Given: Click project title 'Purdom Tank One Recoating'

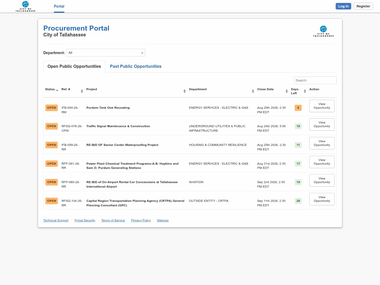Looking at the screenshot, I should (x=108, y=108).
